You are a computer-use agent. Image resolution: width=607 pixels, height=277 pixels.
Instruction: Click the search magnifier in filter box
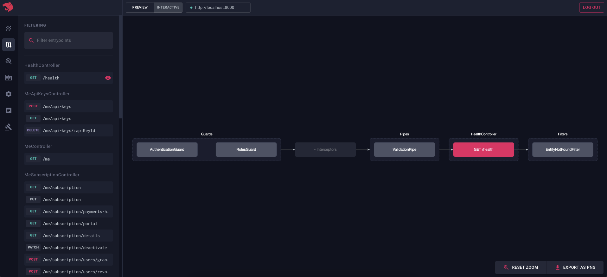[x=31, y=40]
